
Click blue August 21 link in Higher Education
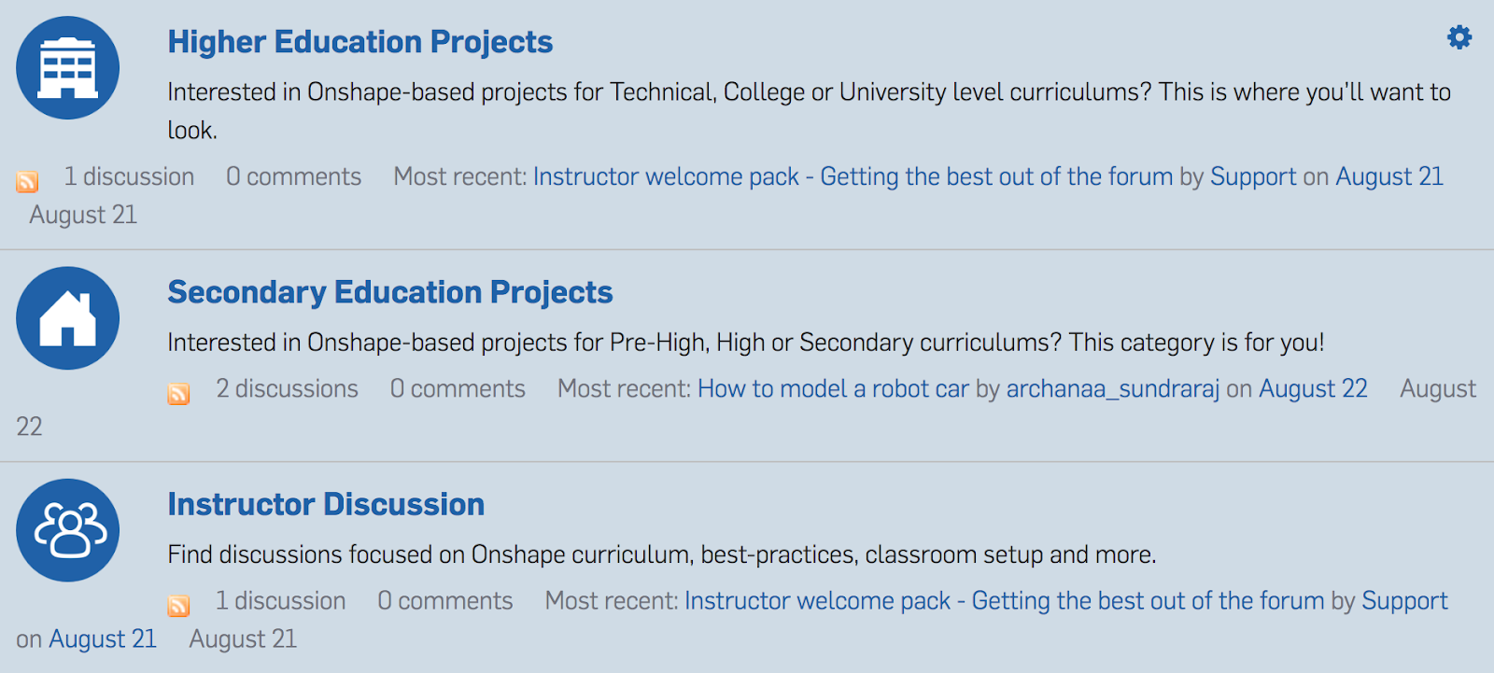click(1388, 176)
